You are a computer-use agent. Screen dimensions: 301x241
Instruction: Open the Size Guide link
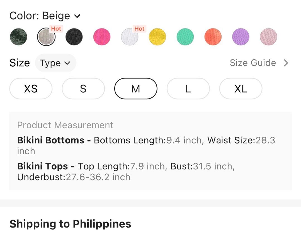(253, 63)
